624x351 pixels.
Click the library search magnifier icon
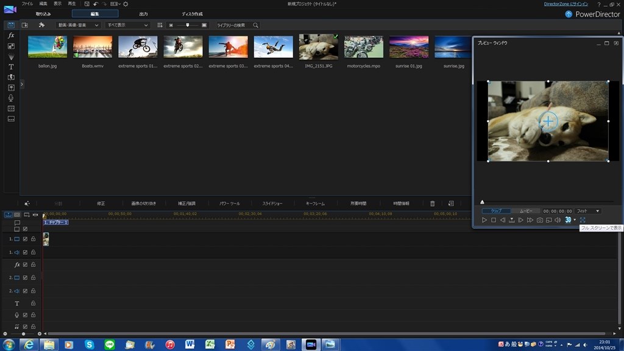(255, 25)
